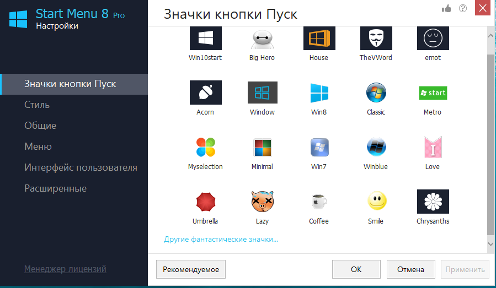Select the Win8 logo icon

(319, 93)
